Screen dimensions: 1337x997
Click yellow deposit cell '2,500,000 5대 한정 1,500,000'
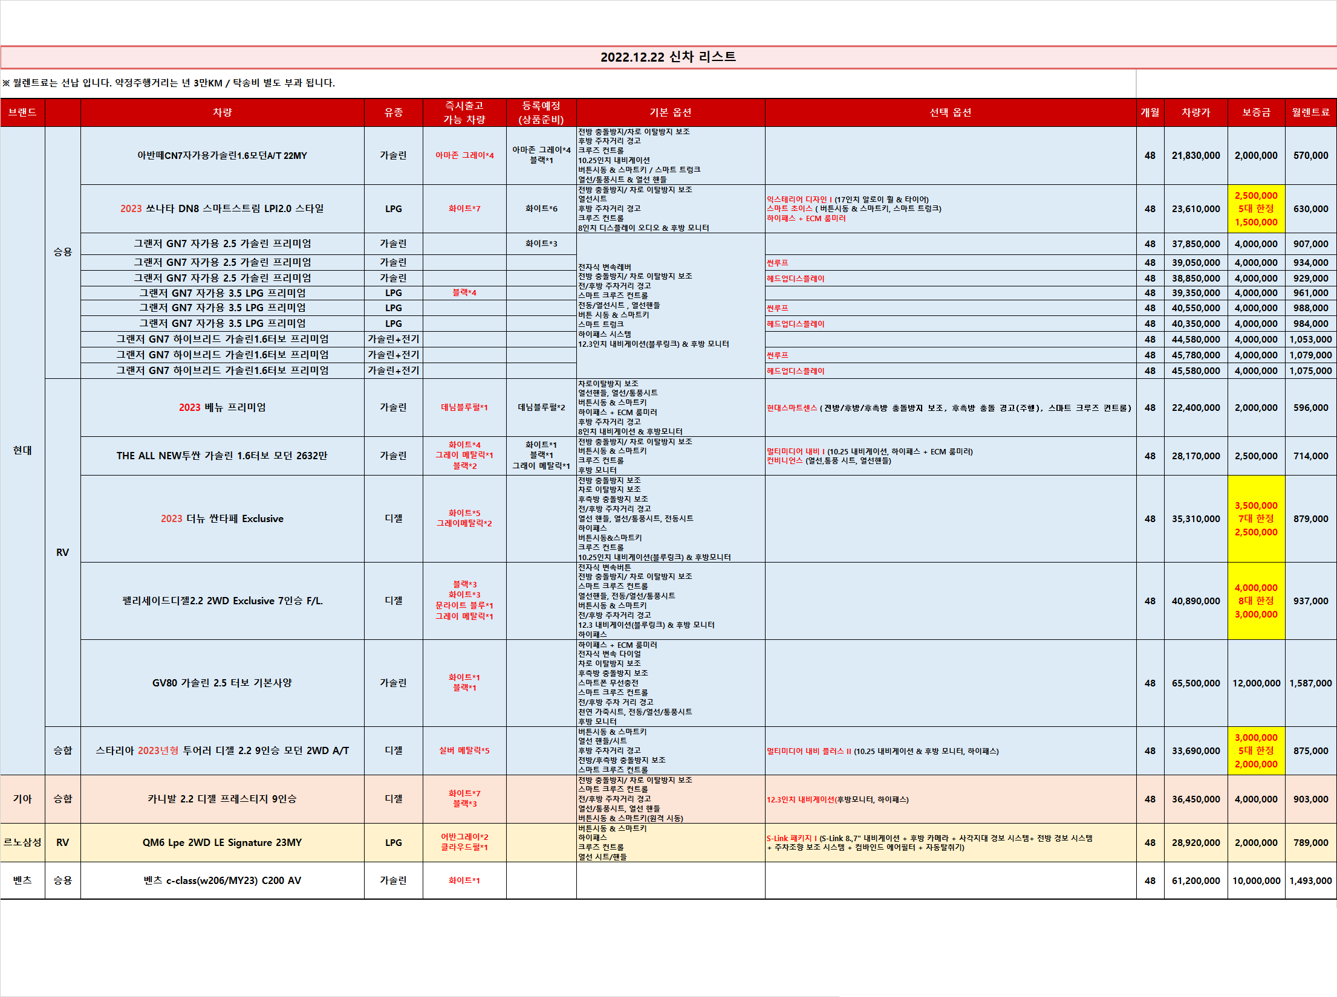click(x=1256, y=208)
